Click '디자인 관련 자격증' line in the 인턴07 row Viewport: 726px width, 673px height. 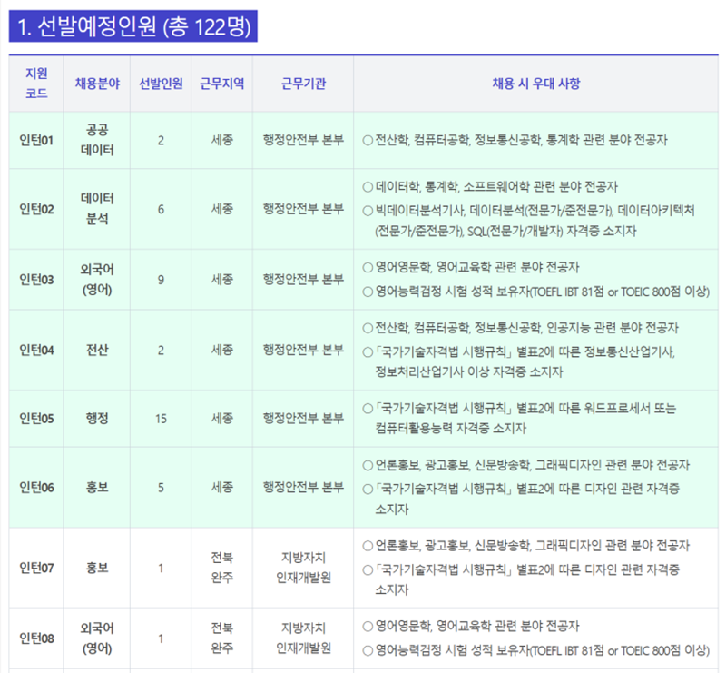(521, 579)
